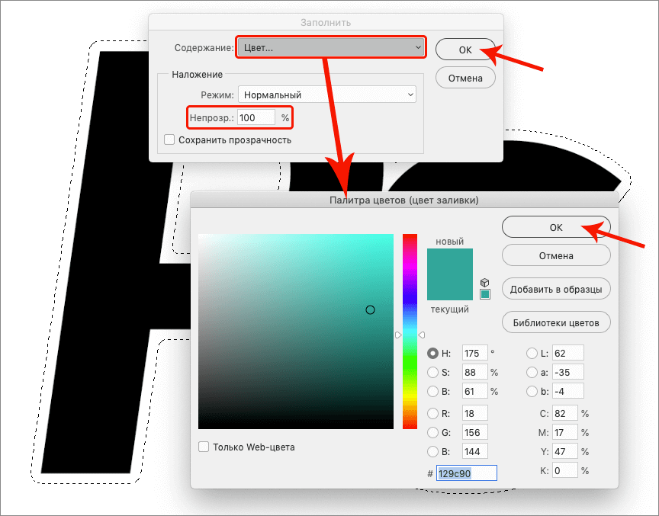
Task: Click the M magenta field showing 17
Action: tap(565, 432)
